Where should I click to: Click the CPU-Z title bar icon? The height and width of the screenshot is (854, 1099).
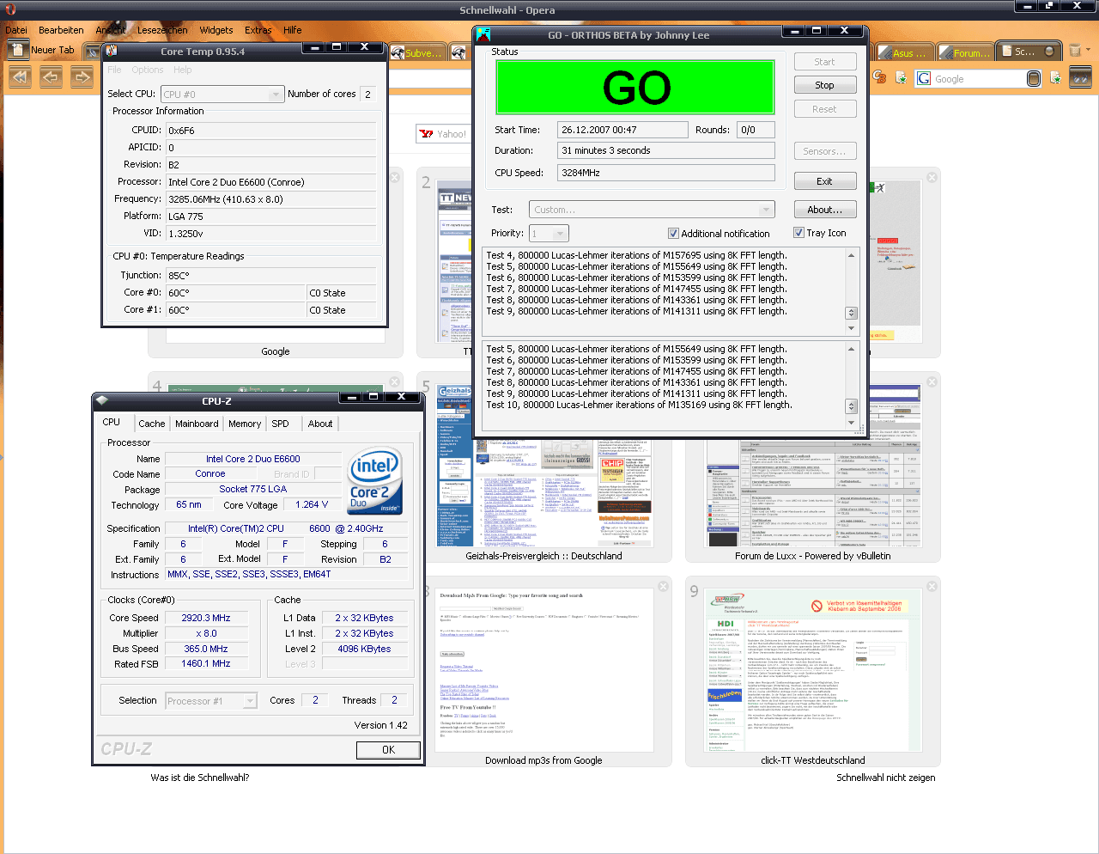point(102,400)
